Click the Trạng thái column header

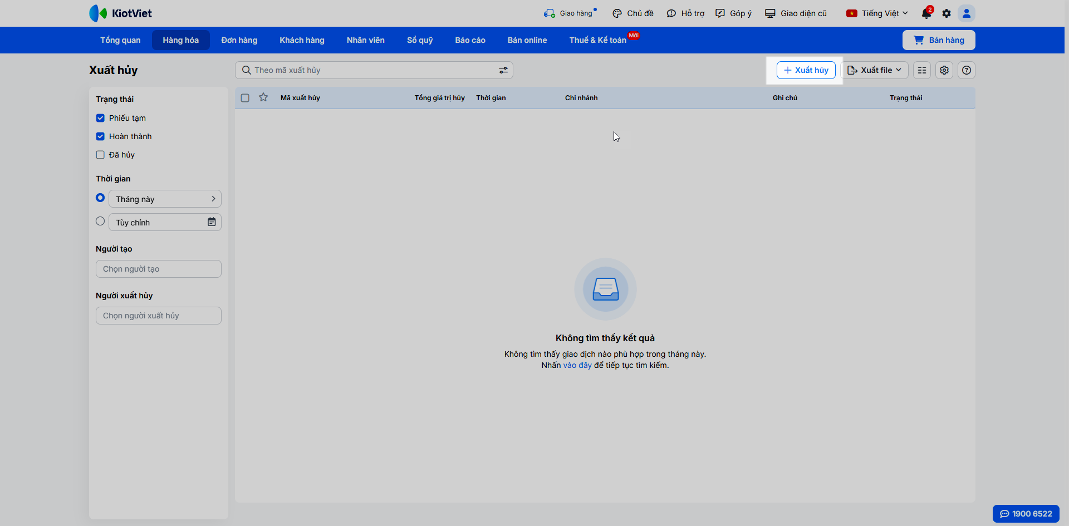pos(906,98)
